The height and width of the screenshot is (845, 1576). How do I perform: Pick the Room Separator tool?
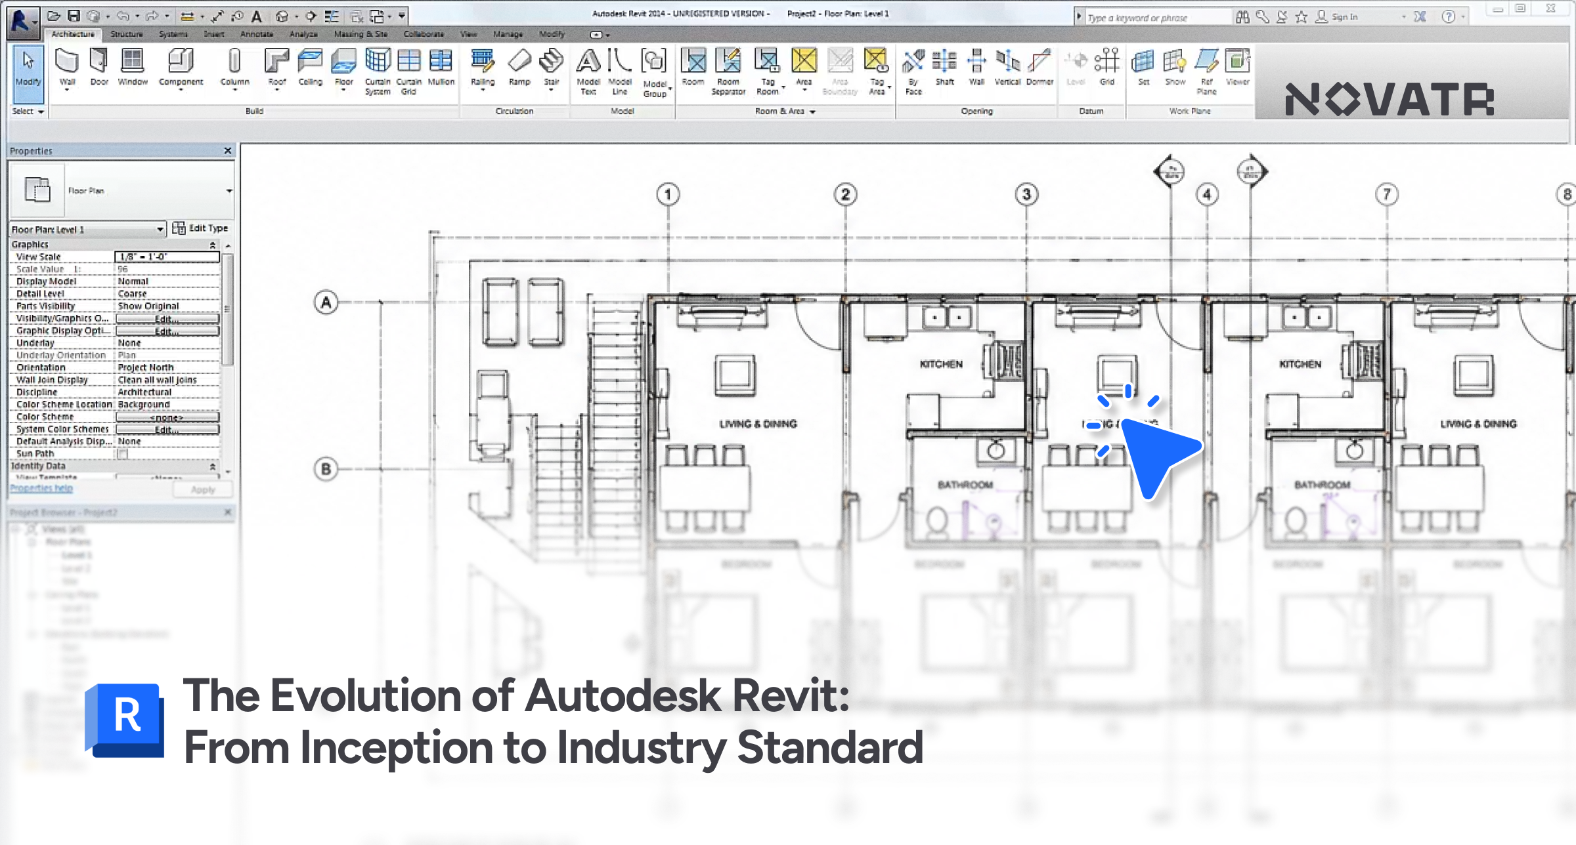tap(728, 72)
